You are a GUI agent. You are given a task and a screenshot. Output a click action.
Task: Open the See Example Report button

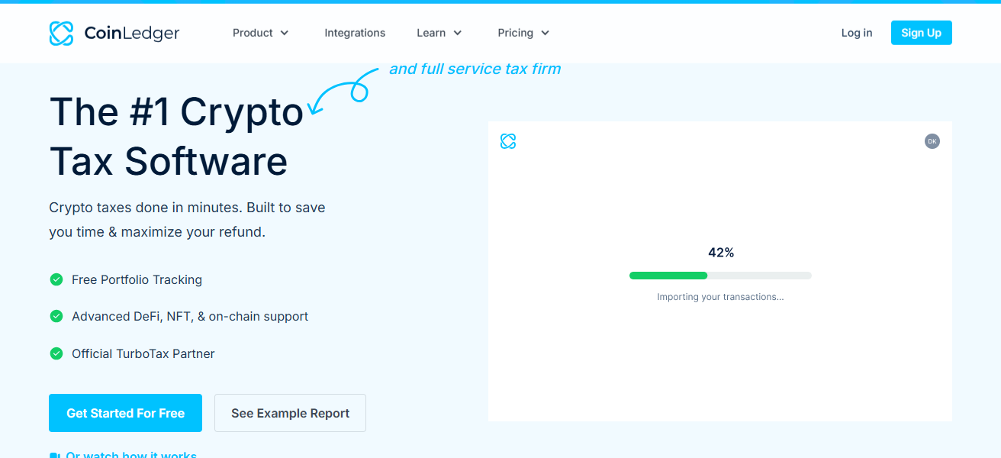click(x=290, y=412)
